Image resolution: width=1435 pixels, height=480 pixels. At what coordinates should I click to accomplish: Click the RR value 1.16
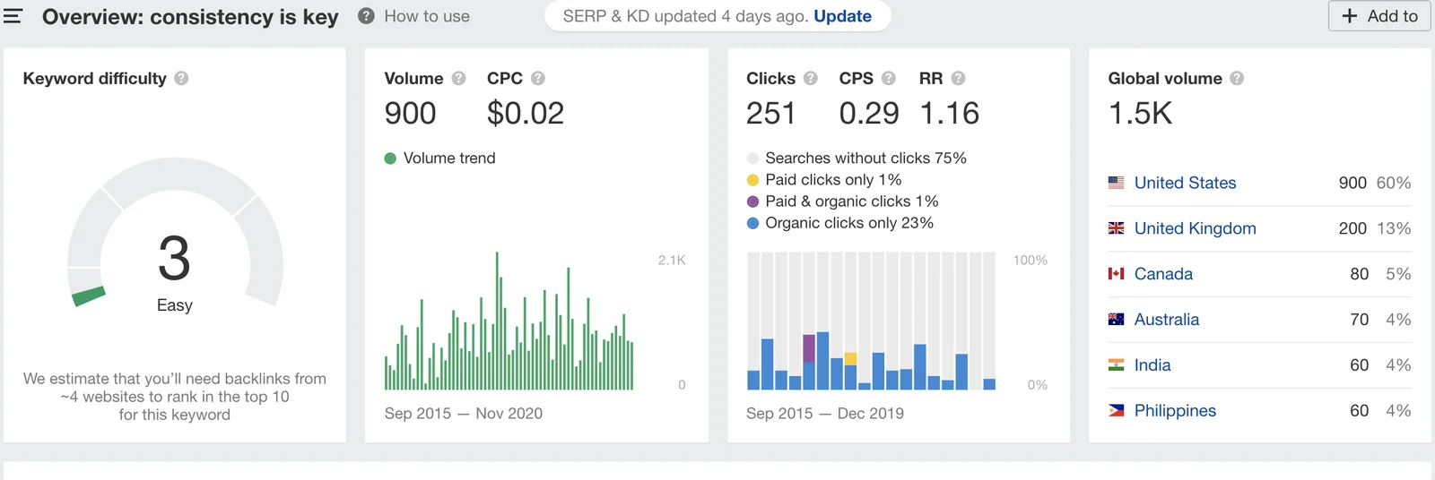pyautogui.click(x=950, y=114)
